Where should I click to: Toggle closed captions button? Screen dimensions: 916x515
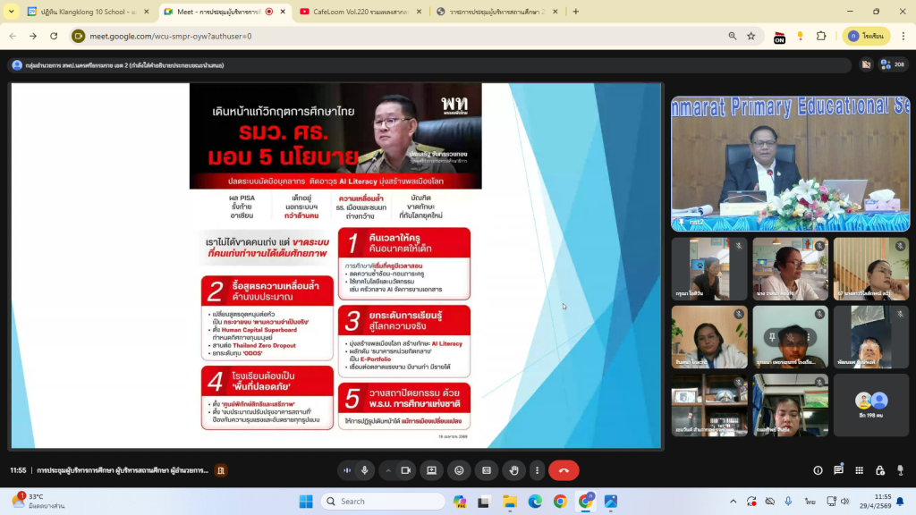click(x=487, y=470)
